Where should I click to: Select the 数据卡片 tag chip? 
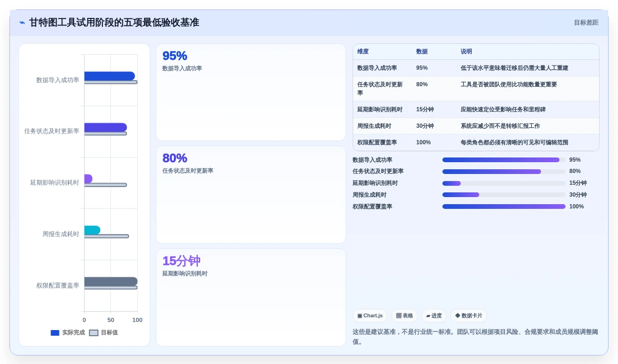tap(468, 316)
